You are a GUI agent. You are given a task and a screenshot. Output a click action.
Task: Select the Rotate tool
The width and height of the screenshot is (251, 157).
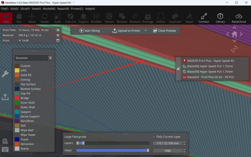click(x=45, y=18)
